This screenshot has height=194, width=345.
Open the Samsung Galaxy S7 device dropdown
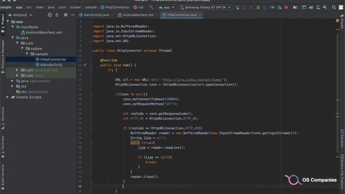click(205, 8)
